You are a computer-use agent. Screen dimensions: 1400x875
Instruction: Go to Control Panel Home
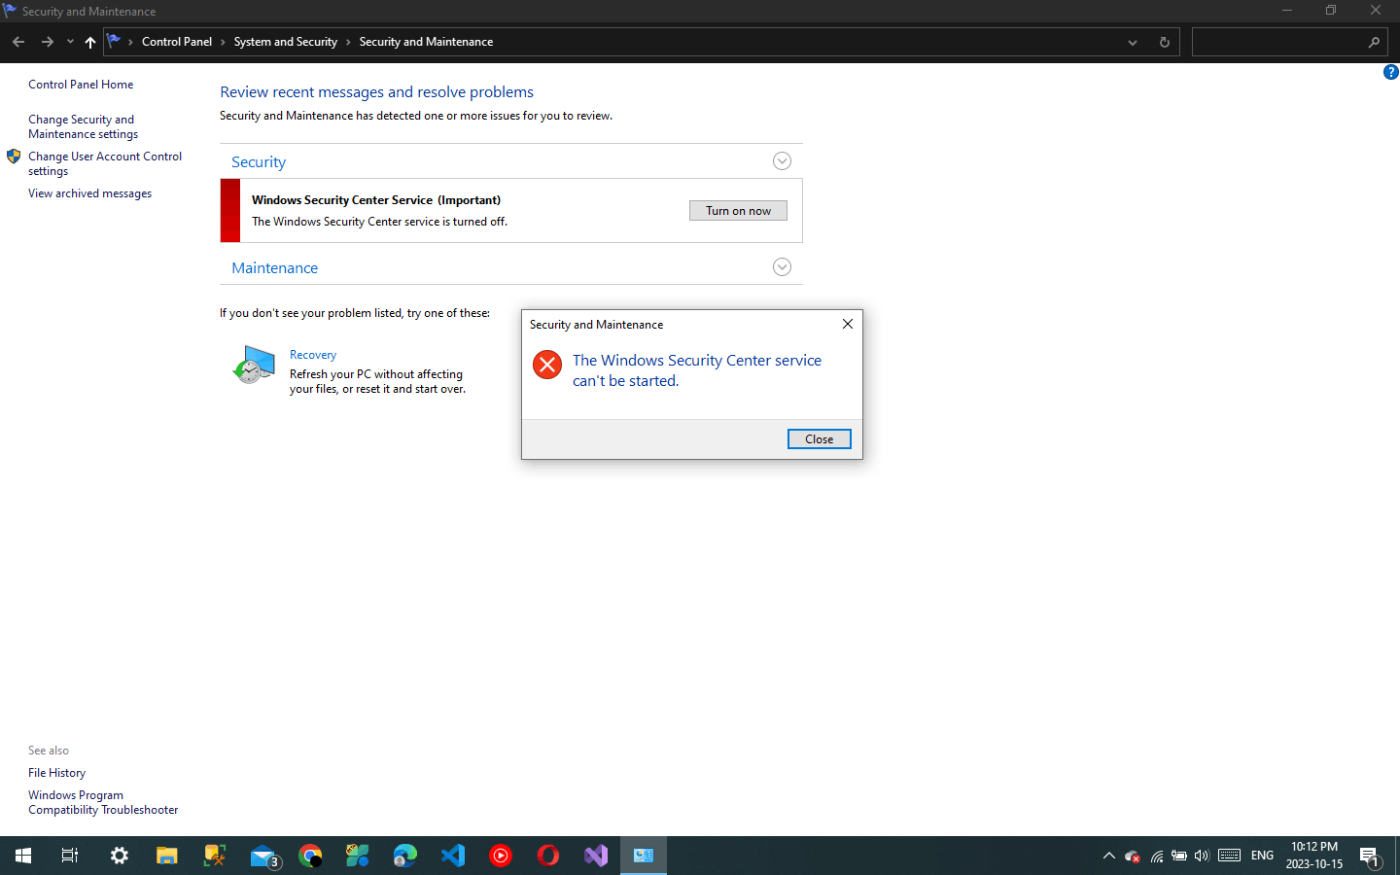tap(81, 85)
